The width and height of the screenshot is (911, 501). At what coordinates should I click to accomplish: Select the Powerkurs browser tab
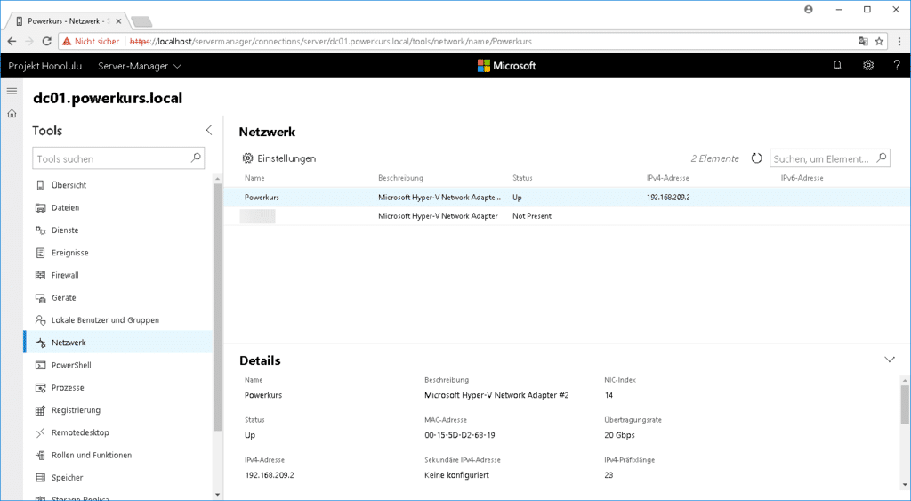[x=69, y=21]
